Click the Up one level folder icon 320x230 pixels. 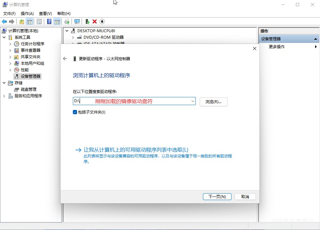(x=21, y=21)
